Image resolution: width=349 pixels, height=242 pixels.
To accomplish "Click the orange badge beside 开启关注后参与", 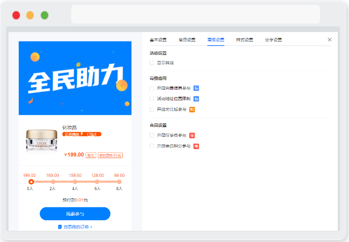I will (x=192, y=110).
